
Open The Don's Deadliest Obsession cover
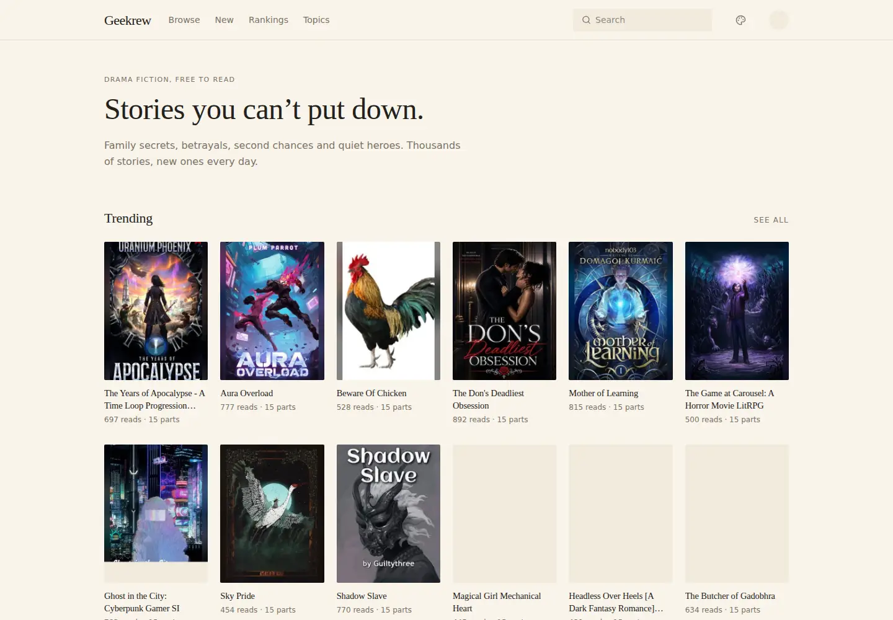(x=504, y=311)
